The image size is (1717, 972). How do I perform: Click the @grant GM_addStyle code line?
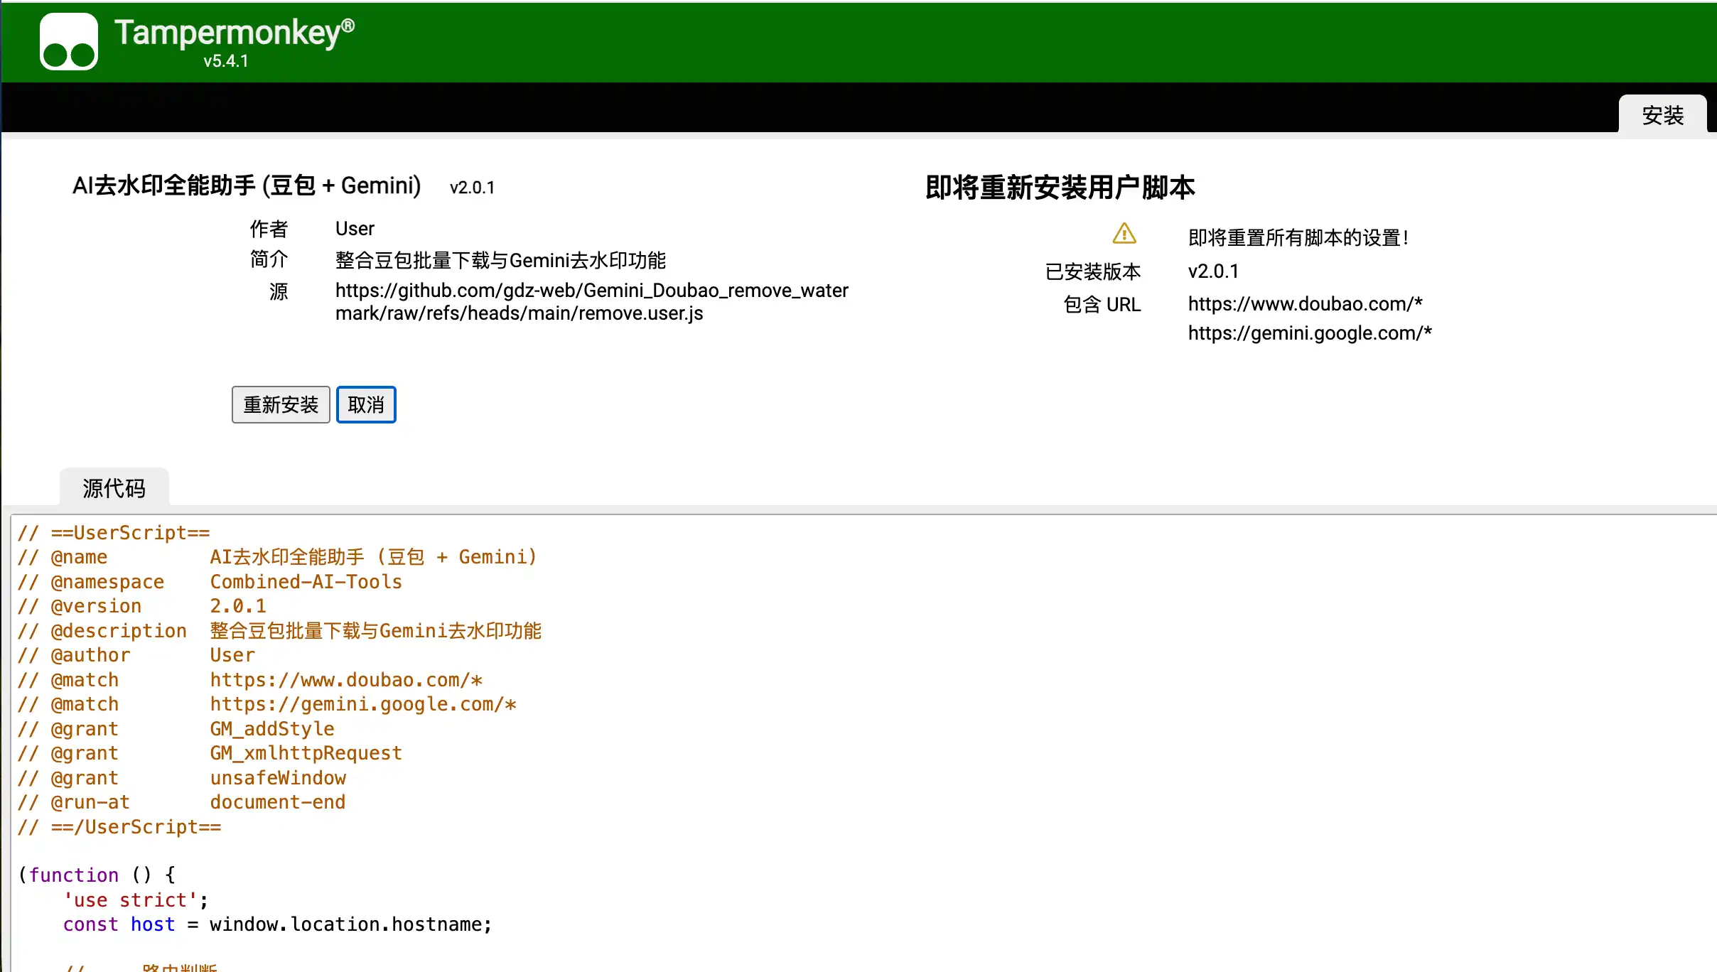tap(176, 729)
